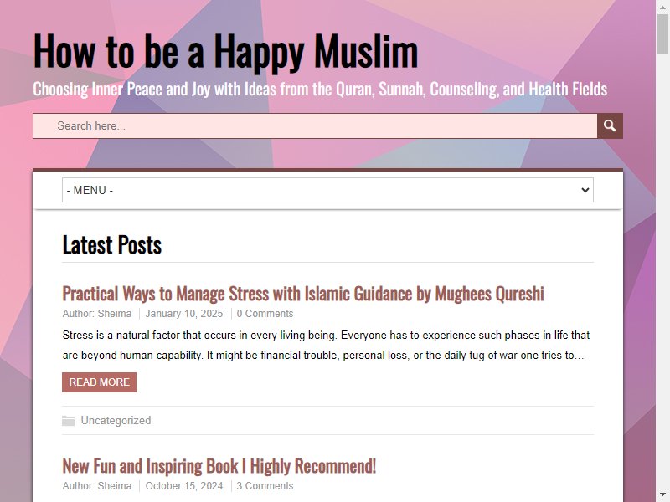Click 0 Comments link
This screenshot has width=670, height=502.
pyautogui.click(x=265, y=313)
